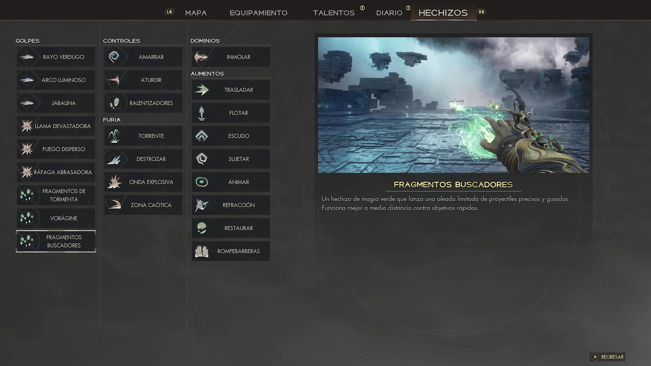Open the EQUIPAMIENTO tab
Image resolution: width=651 pixels, height=366 pixels.
pos(258,13)
